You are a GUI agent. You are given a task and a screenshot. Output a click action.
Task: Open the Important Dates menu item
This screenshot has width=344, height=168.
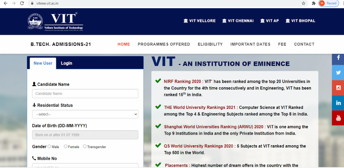[250, 44]
